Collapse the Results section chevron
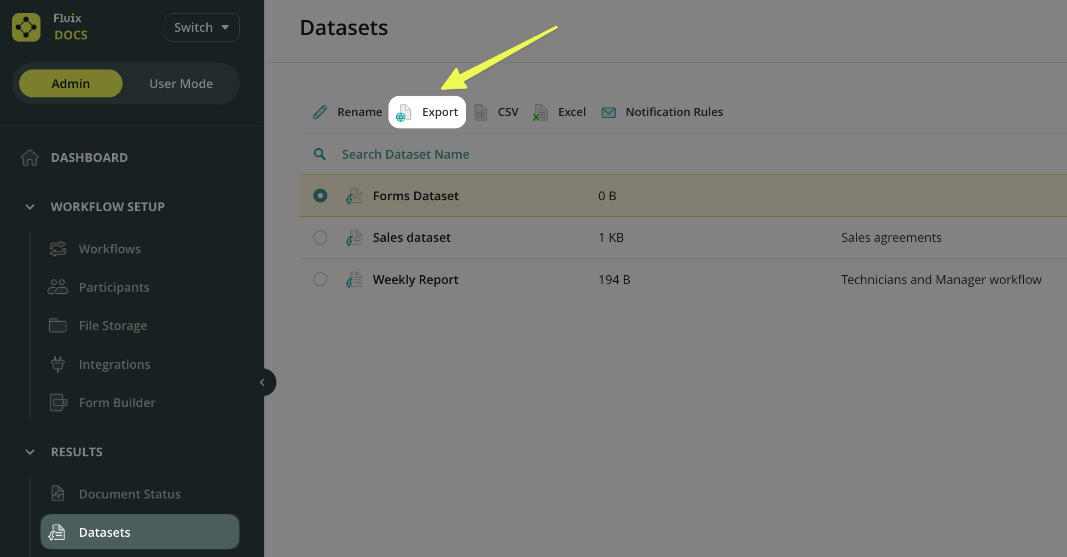Viewport: 1067px width, 557px height. [x=30, y=452]
